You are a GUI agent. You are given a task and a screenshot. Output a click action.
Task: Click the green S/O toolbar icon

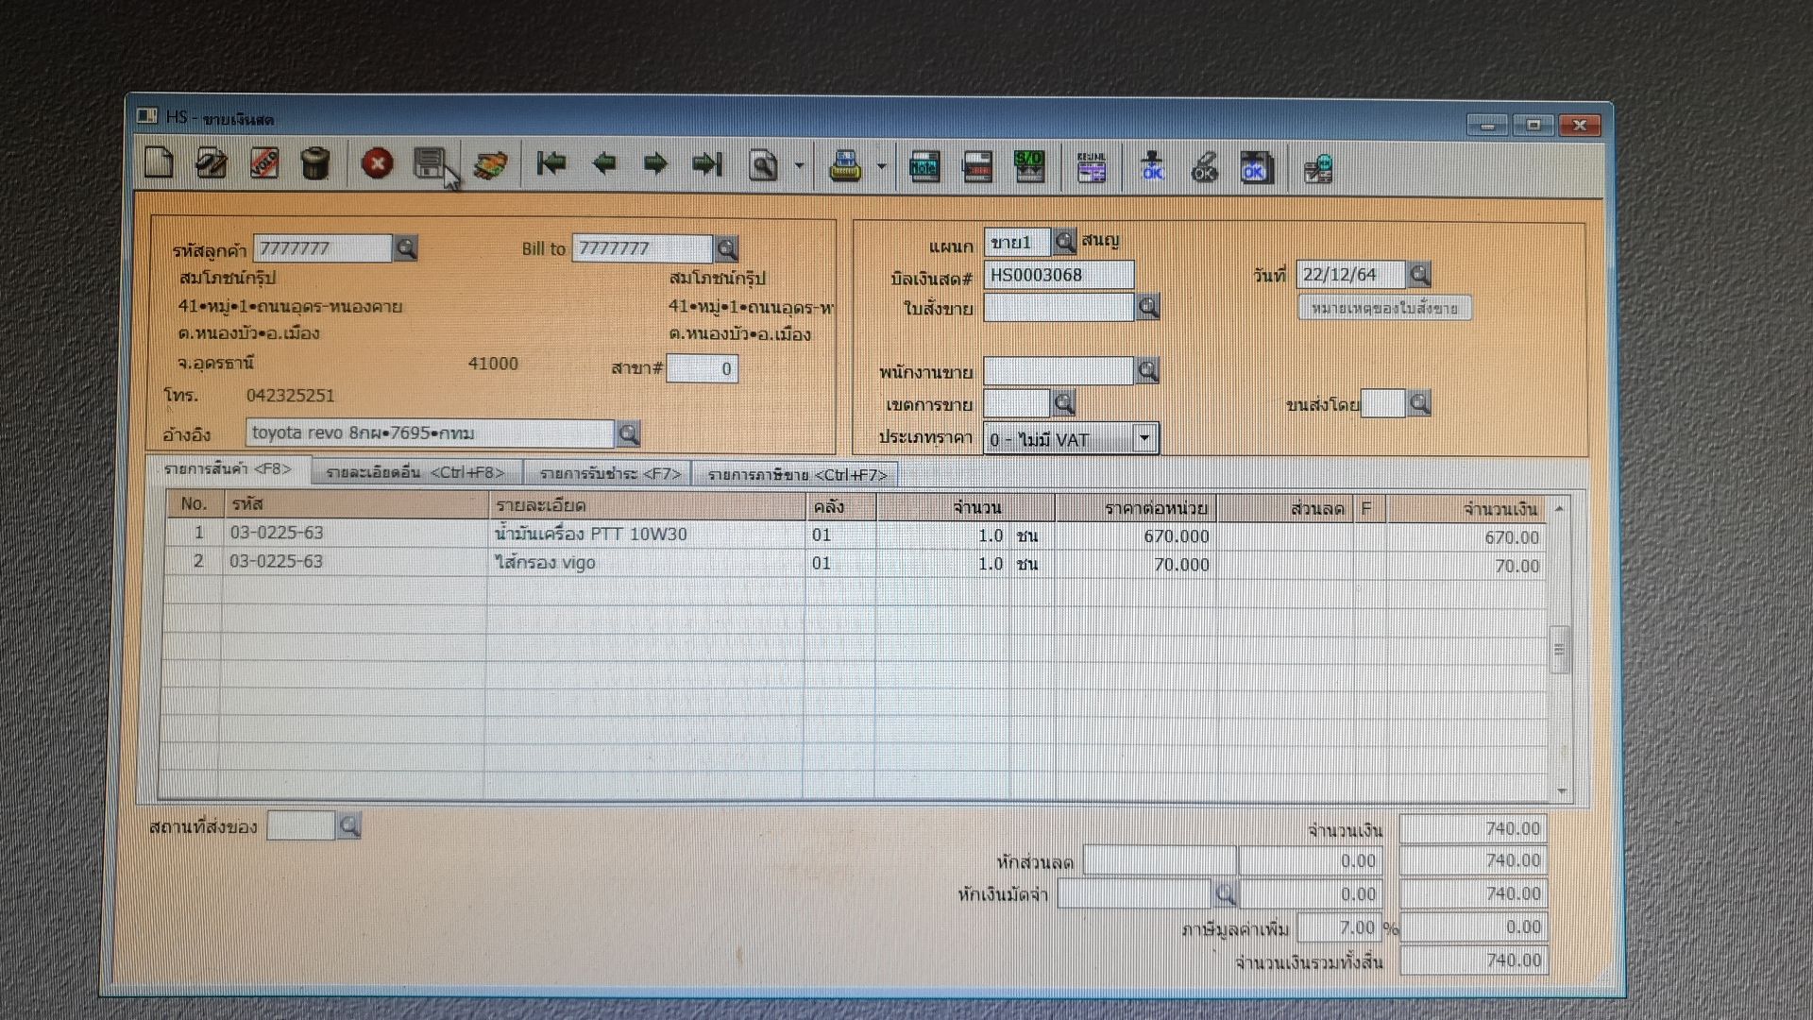coord(1028,167)
